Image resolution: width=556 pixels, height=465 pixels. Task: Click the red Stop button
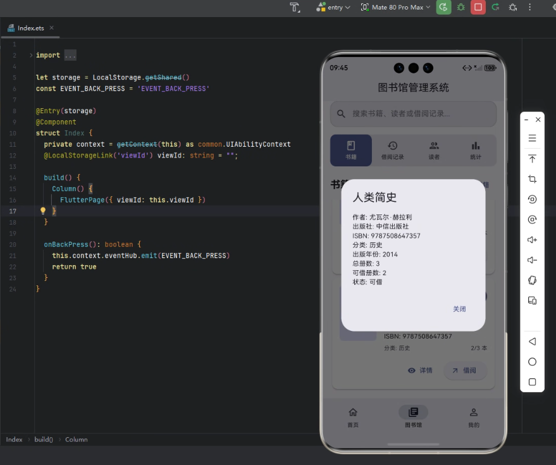click(x=478, y=7)
